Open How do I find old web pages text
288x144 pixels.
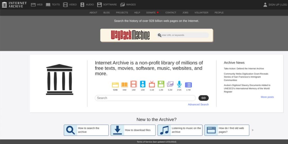[x=231, y=130]
